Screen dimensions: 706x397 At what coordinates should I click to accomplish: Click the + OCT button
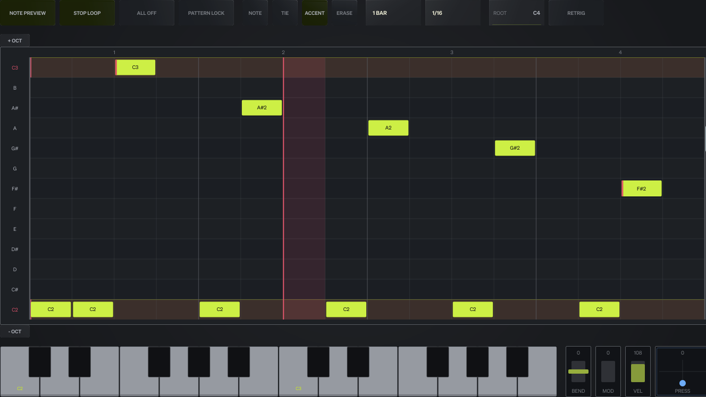pyautogui.click(x=15, y=40)
